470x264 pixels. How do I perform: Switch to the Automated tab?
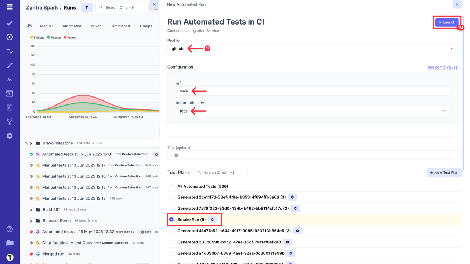tap(72, 26)
